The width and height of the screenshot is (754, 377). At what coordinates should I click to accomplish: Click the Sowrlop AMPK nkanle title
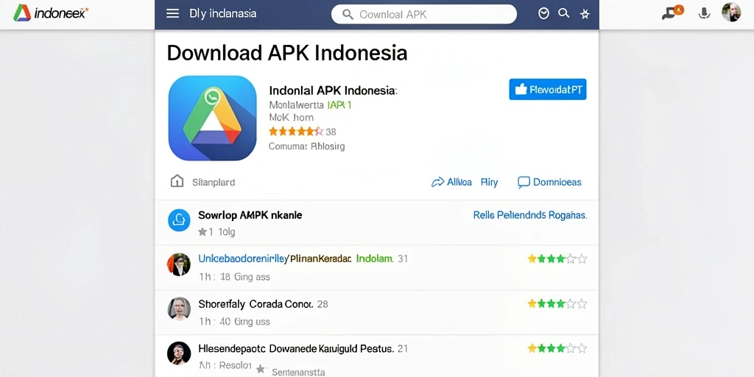click(250, 215)
